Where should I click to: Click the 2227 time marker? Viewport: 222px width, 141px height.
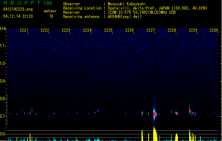click(x=151, y=30)
